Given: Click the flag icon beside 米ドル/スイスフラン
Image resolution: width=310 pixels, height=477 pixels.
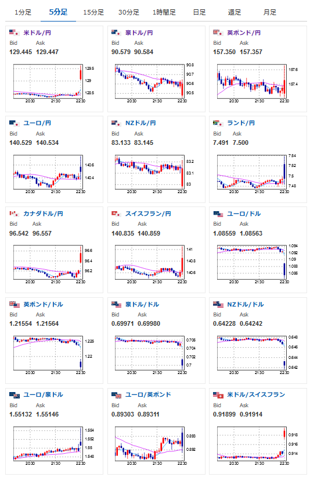Looking at the screenshot, I should point(218,395).
